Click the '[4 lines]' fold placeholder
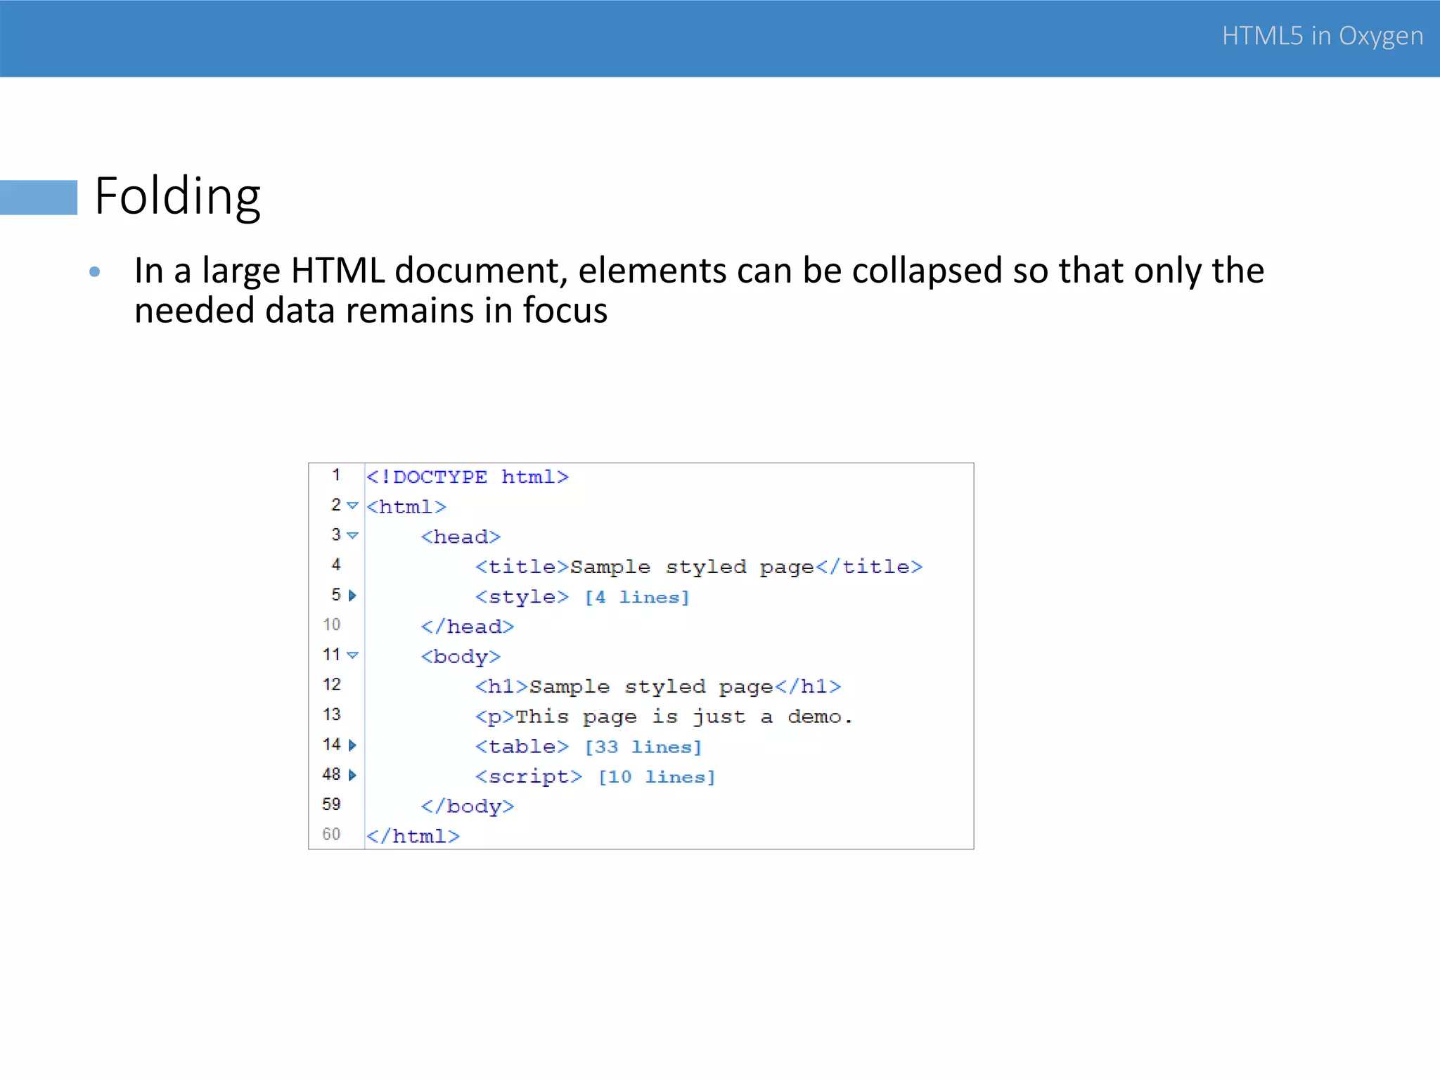Viewport: 1440px width, 1080px height. pos(637,597)
